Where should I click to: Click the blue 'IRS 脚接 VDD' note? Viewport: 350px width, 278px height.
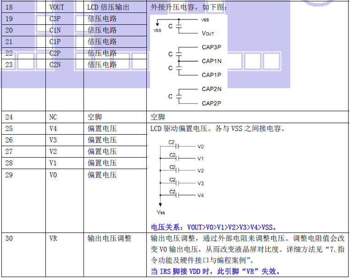[216, 271]
